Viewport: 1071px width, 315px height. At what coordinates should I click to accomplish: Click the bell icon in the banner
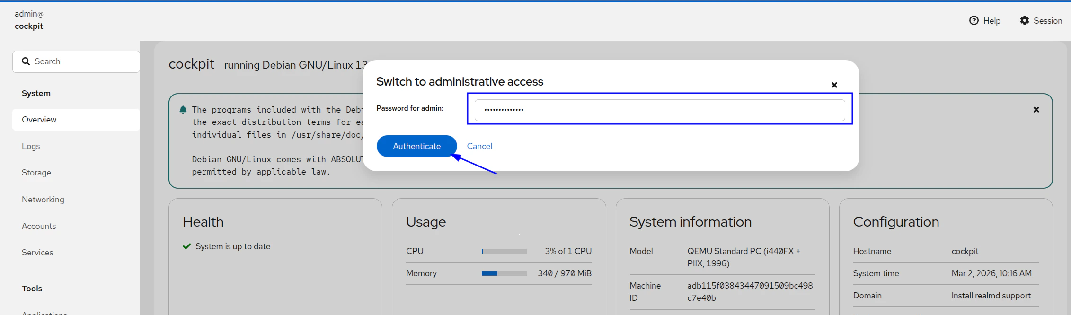click(x=183, y=110)
